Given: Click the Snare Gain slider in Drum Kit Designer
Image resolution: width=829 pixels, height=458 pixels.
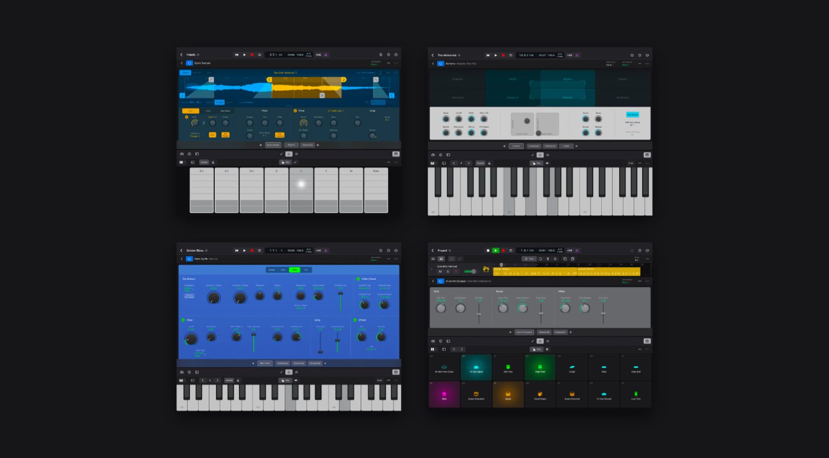Looking at the screenshot, I should tap(541, 313).
